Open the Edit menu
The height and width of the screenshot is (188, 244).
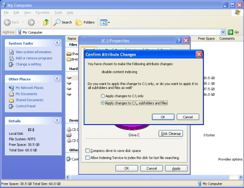click(x=16, y=13)
